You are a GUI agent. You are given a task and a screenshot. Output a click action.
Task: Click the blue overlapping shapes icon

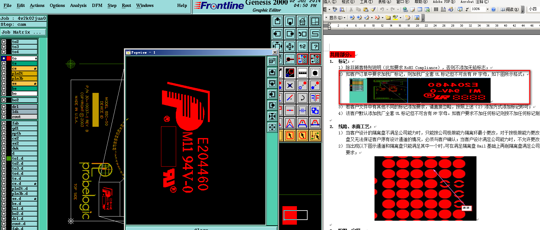tap(315, 110)
